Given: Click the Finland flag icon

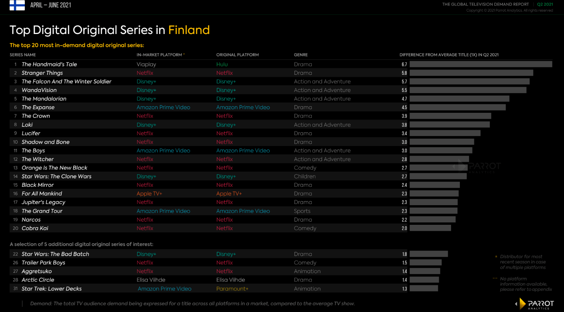Looking at the screenshot, I should pos(17,5).
